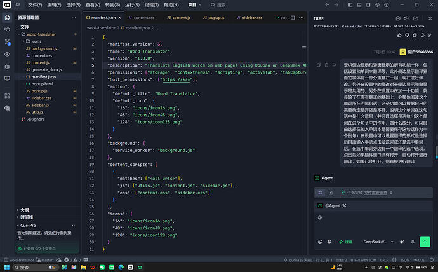The width and height of the screenshot is (438, 272).
Task: Start a new chat in TRAE panel
Action: (398, 18)
